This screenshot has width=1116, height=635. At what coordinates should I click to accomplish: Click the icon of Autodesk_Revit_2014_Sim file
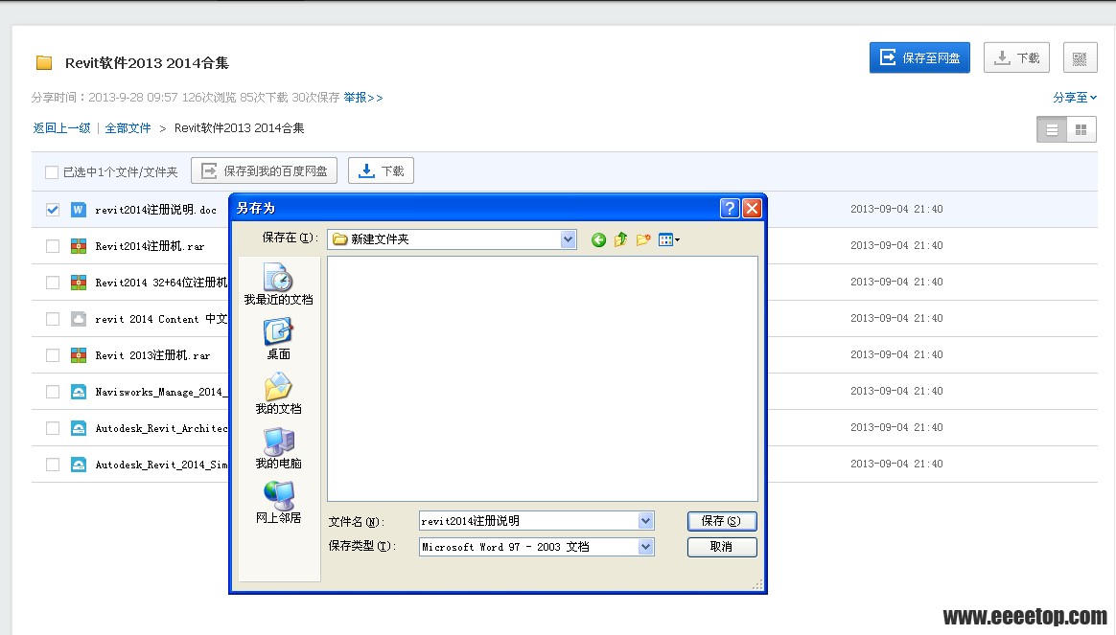tap(79, 465)
